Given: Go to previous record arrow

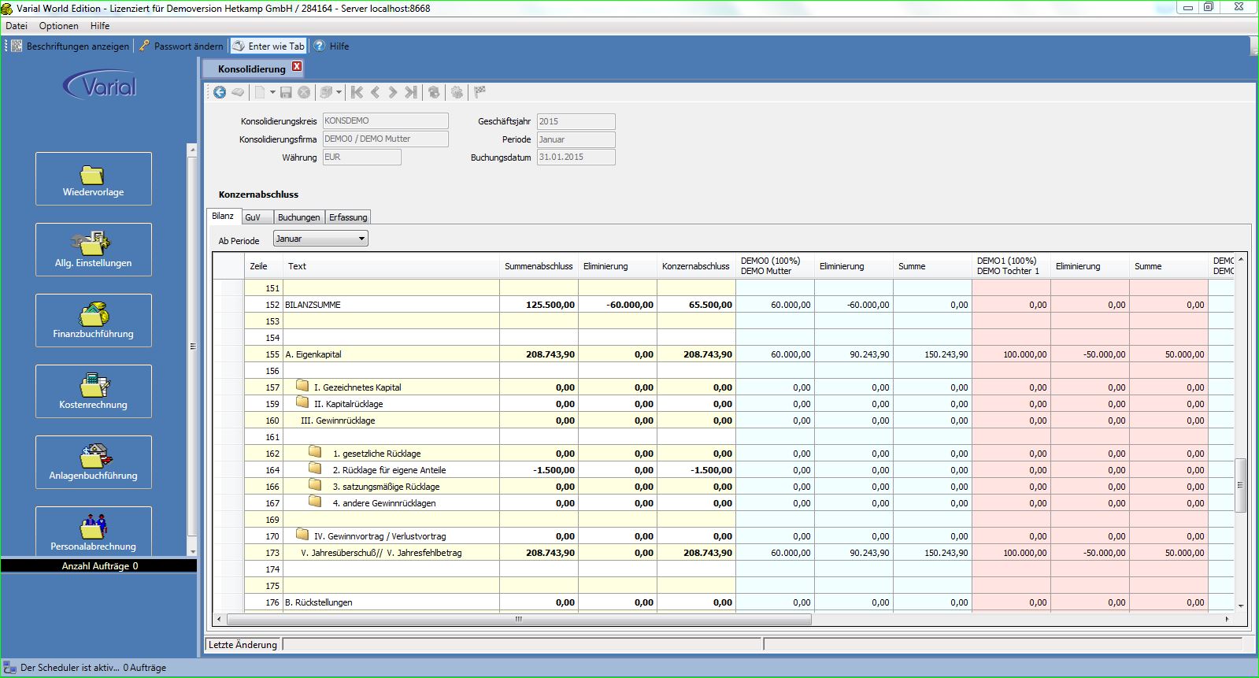Looking at the screenshot, I should (x=376, y=92).
